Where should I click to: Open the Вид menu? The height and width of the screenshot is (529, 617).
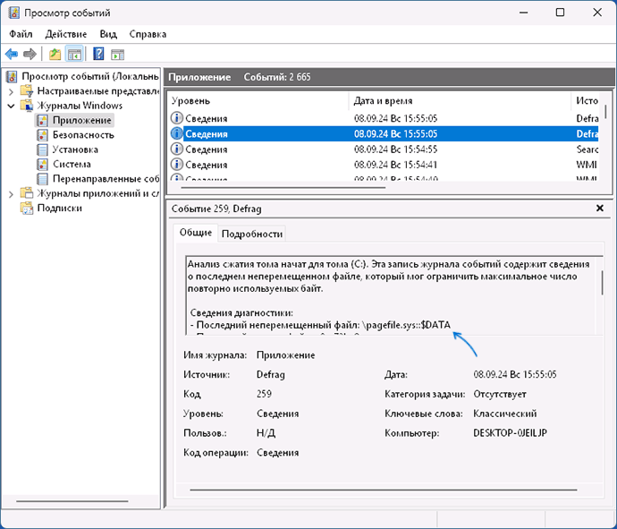[x=108, y=34]
